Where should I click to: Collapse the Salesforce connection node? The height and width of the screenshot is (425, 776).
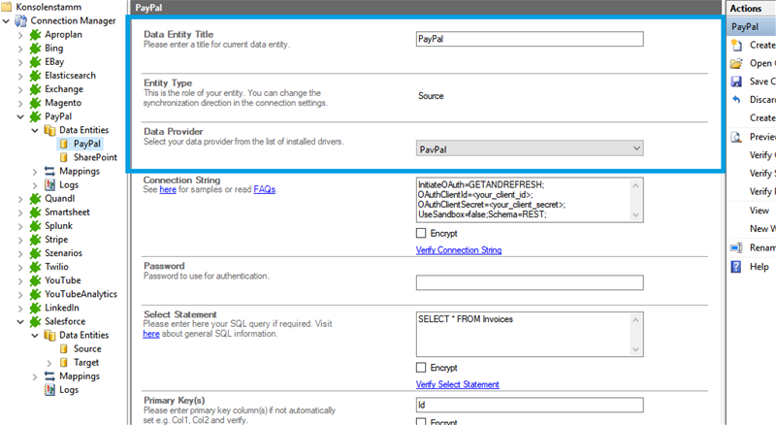[22, 321]
